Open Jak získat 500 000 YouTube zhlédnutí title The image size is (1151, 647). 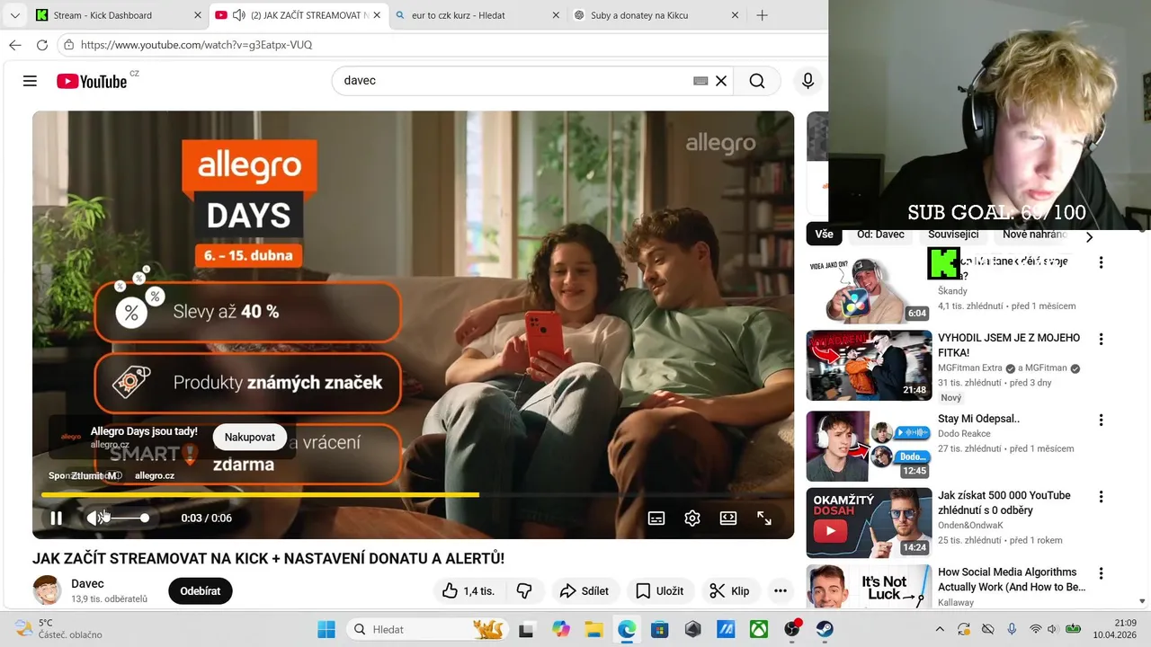[1004, 502]
